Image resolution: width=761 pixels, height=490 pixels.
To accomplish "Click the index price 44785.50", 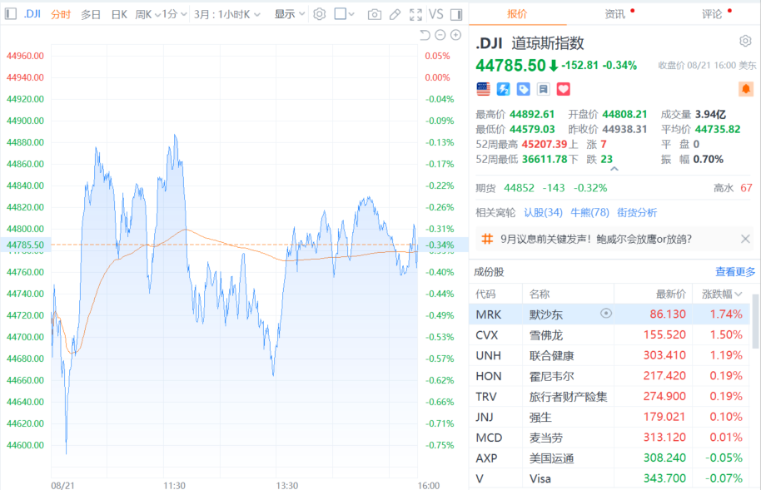I will tap(510, 65).
